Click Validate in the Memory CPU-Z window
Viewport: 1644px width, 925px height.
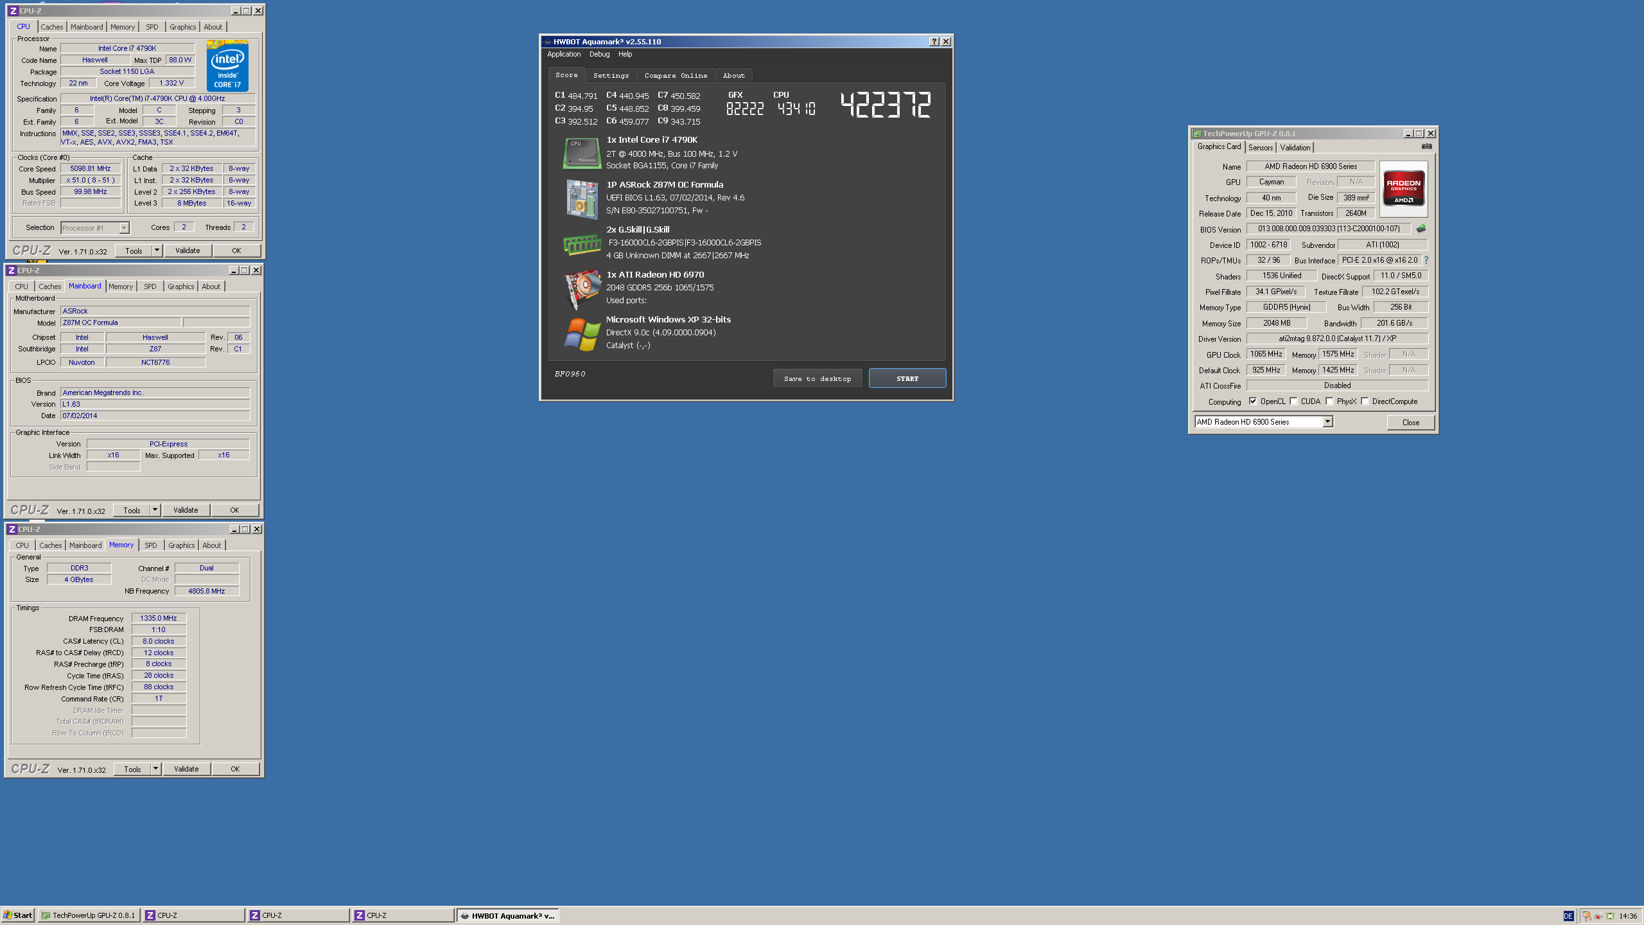tap(186, 769)
